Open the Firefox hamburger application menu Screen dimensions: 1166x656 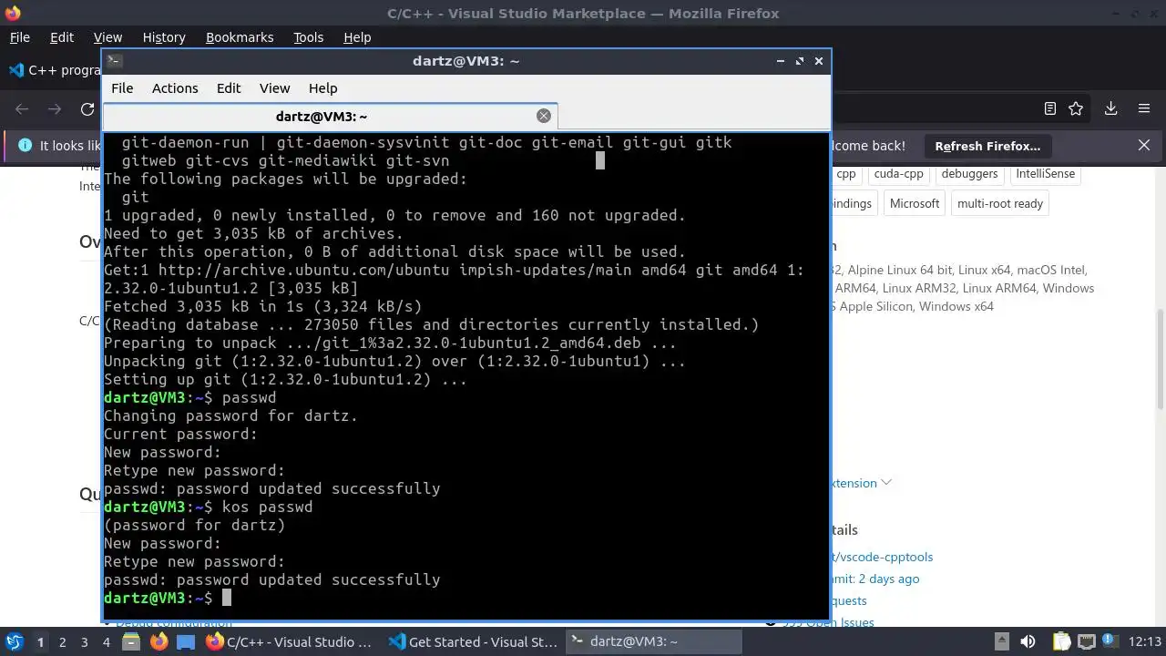(x=1144, y=108)
